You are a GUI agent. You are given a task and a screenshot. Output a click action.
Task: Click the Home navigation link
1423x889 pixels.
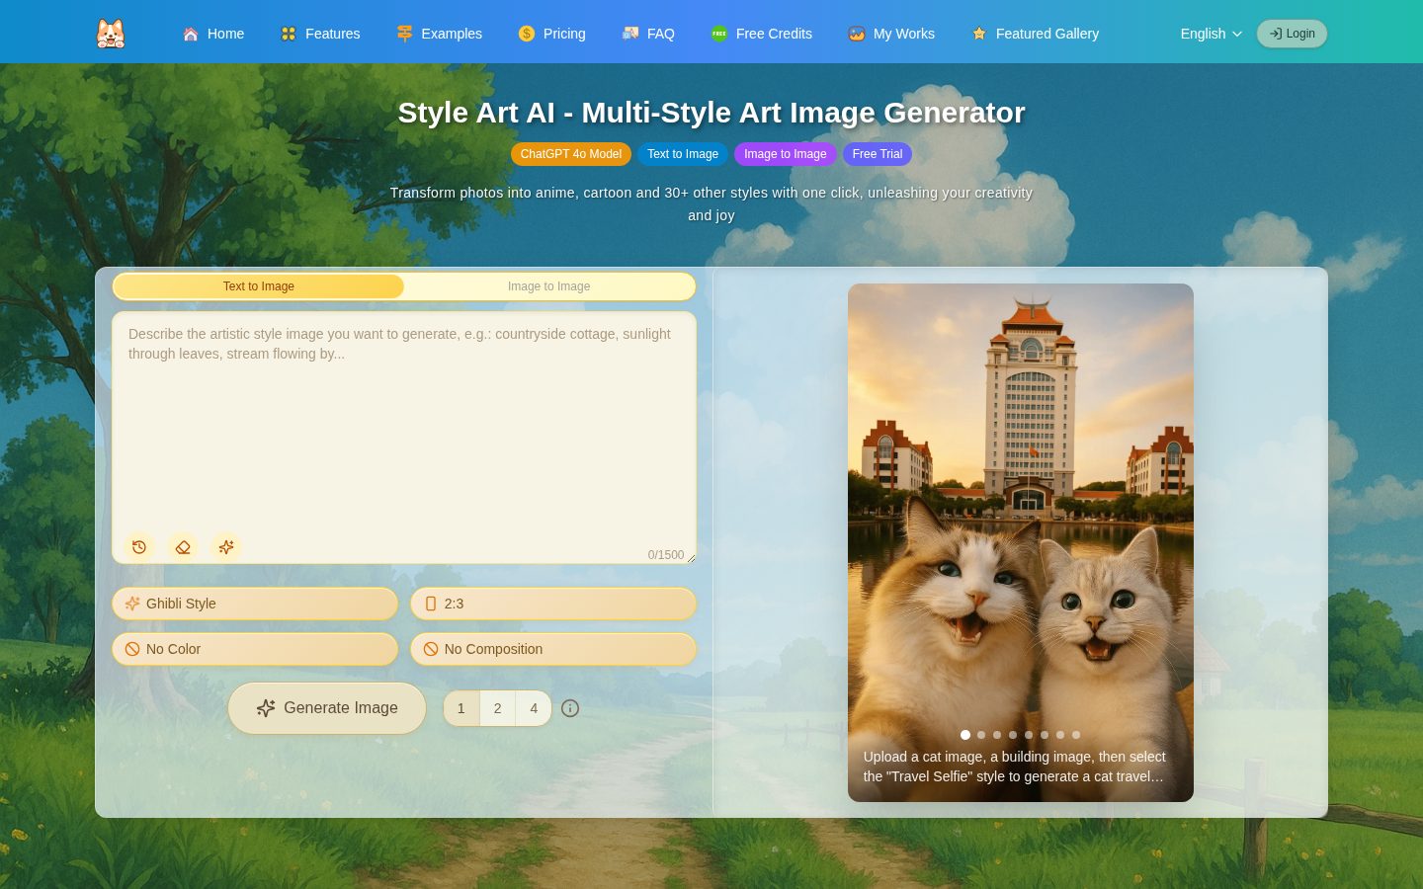pyautogui.click(x=213, y=34)
